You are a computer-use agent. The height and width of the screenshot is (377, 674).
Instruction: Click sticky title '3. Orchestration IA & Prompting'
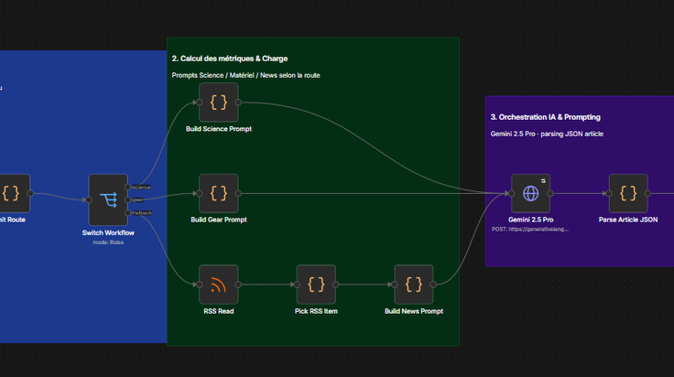click(545, 117)
